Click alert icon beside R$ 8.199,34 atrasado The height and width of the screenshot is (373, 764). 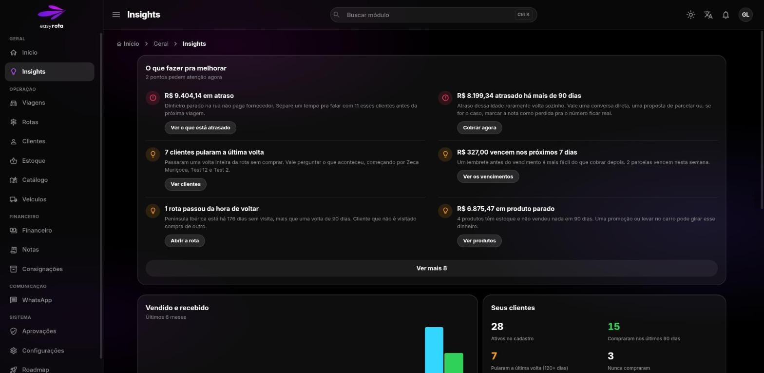pos(445,98)
